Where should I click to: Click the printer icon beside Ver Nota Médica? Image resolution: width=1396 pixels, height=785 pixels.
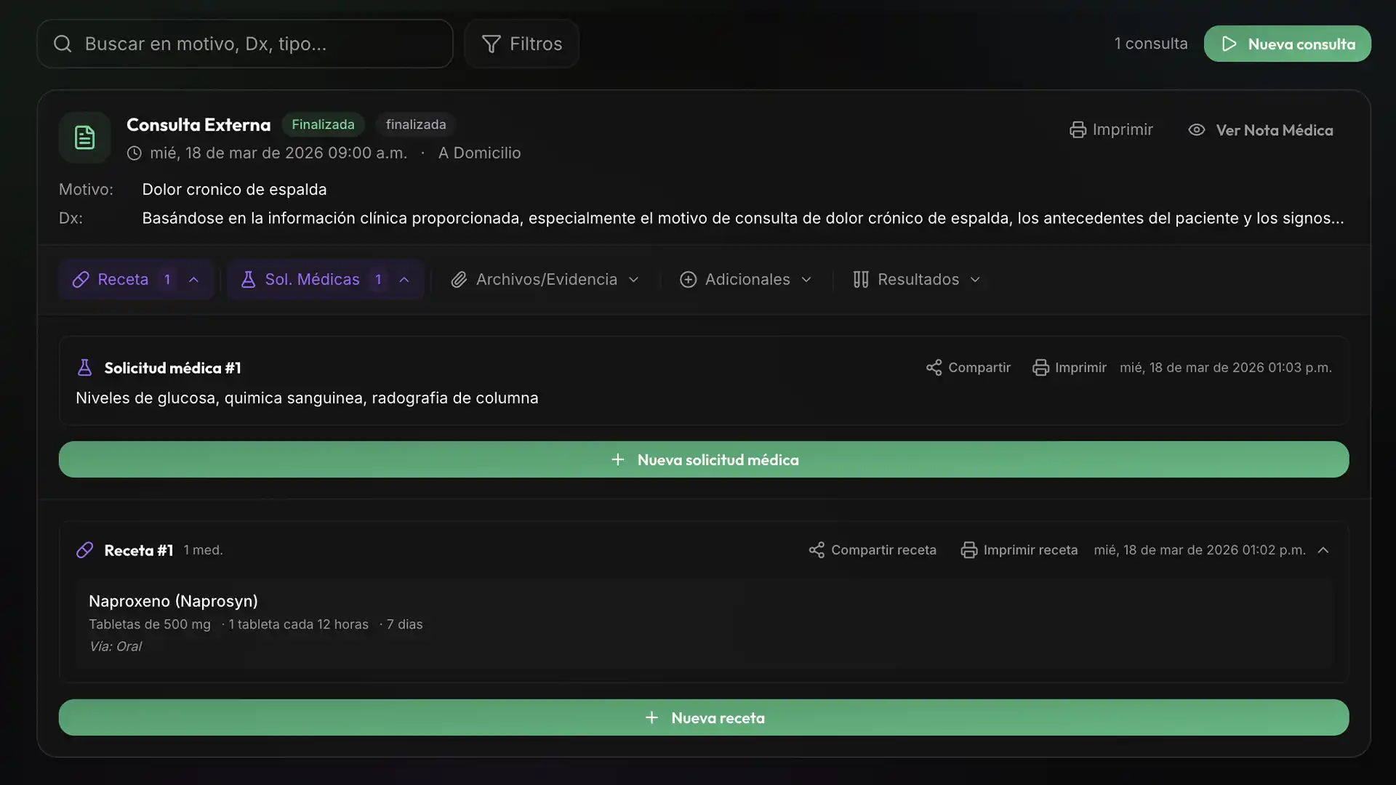coord(1078,130)
